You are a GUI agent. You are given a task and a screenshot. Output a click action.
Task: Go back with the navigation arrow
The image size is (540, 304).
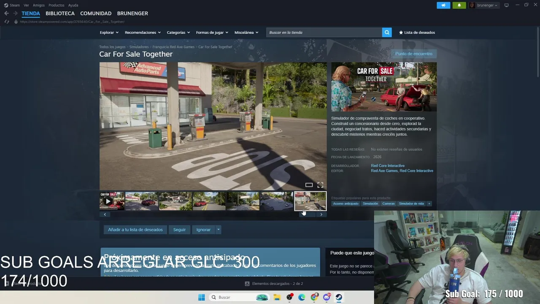point(6,14)
